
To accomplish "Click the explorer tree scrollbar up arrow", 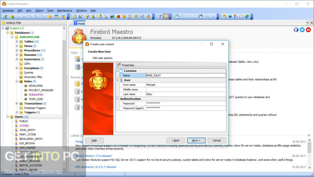I will coord(64,29).
